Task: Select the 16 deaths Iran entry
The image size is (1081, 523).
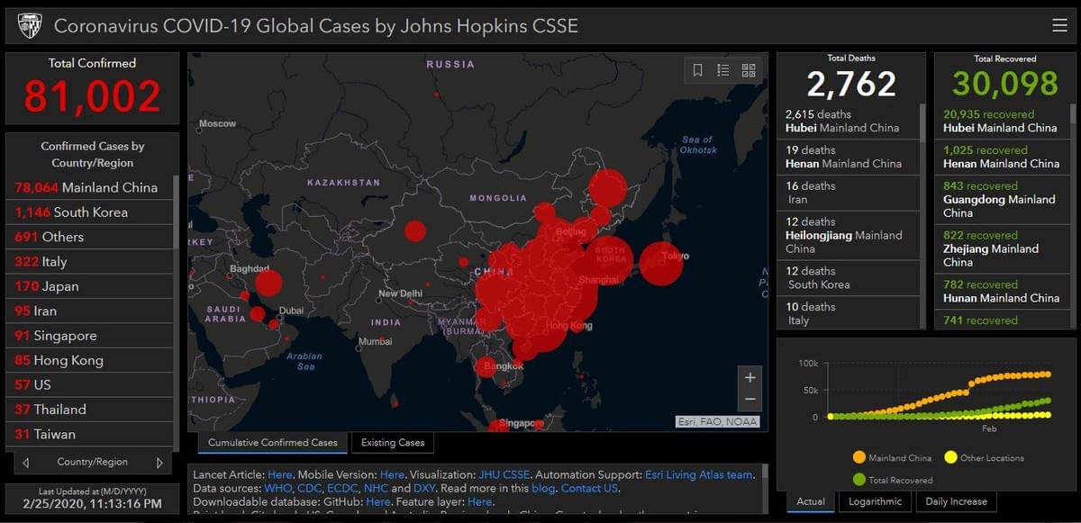Action: [x=849, y=193]
